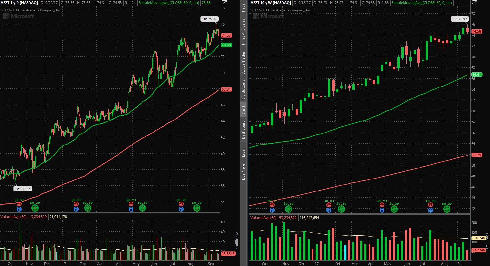This screenshot has height=266, width=490.
Task: Open conference call bulb under $0.83 on weekly chart
Action: [x=329, y=210]
